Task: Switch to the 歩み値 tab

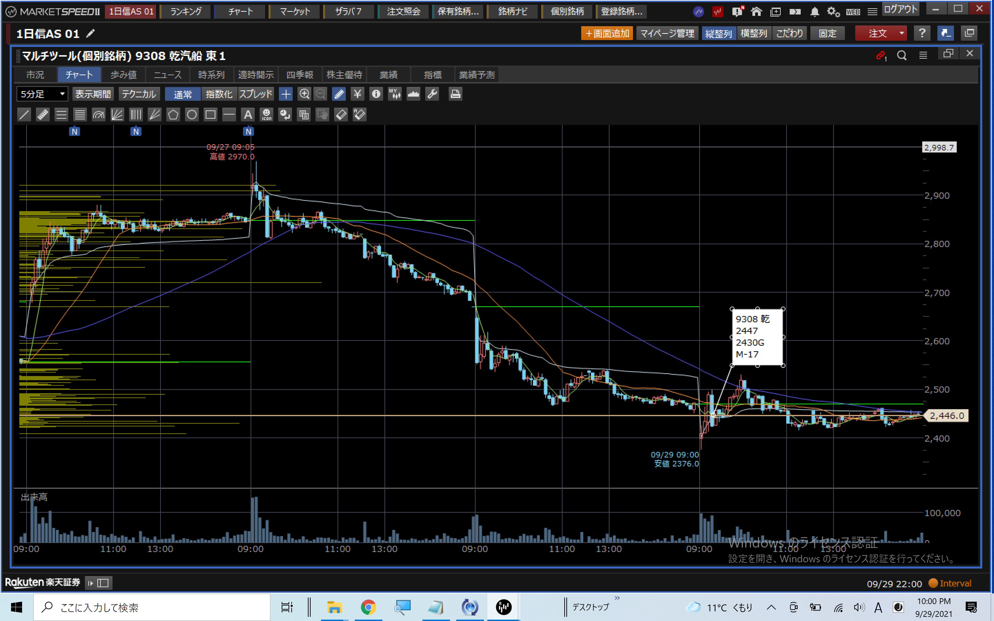Action: point(123,75)
